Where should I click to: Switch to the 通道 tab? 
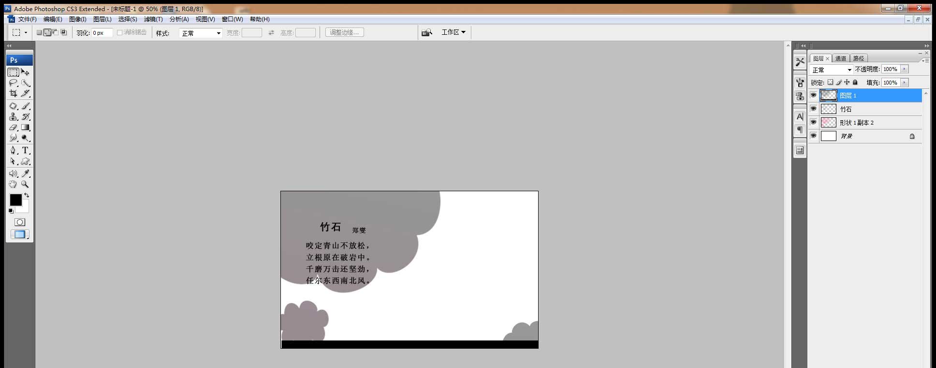coord(841,58)
